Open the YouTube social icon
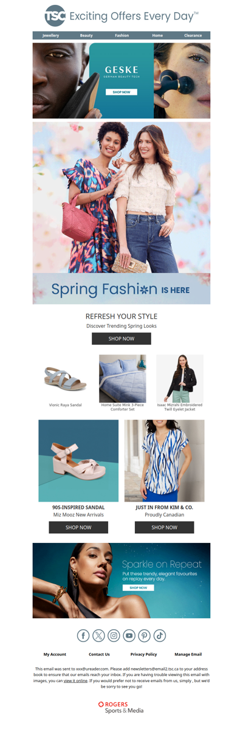This screenshot has height=732, width=243. 129,635
